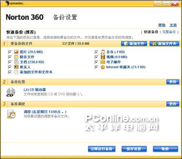The image size is (182, 159).
Task: Click the 调度 (在星期日 13:00点) link
Action: tap(45, 112)
